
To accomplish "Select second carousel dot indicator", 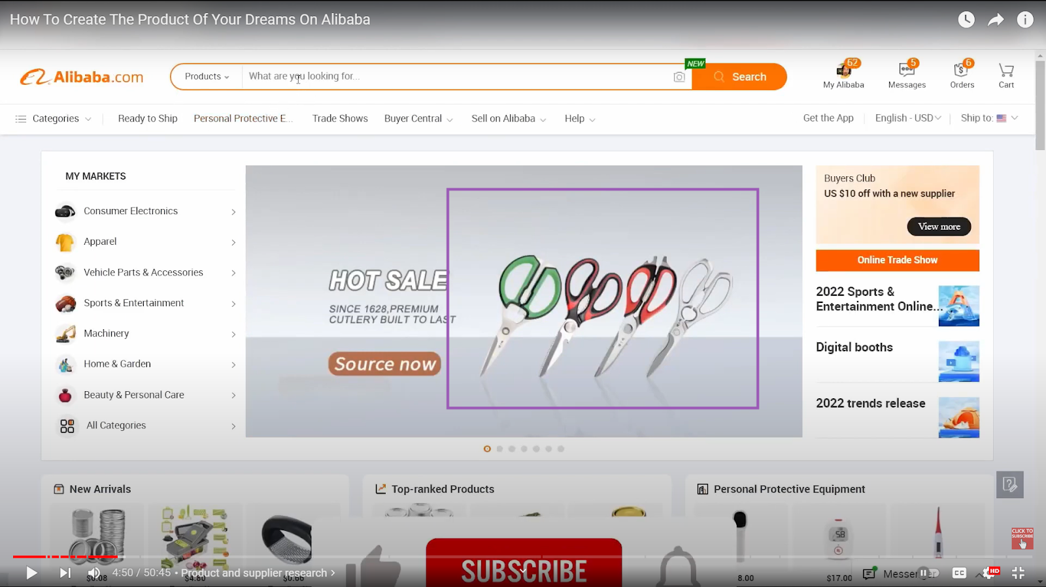I will pos(499,449).
